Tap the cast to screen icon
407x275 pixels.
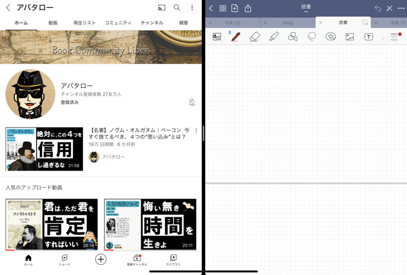click(x=161, y=8)
